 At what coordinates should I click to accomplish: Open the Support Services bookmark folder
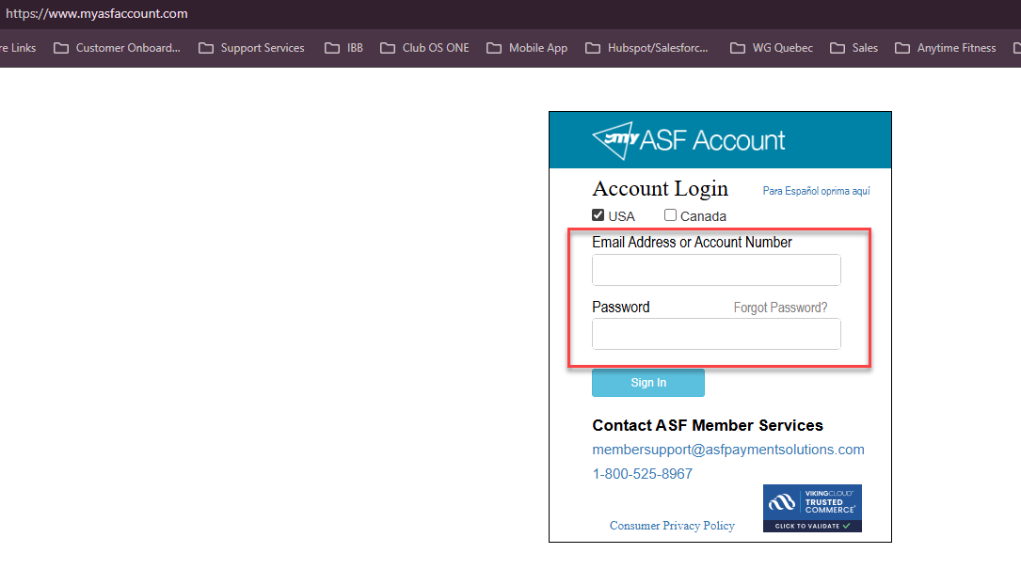tap(251, 48)
